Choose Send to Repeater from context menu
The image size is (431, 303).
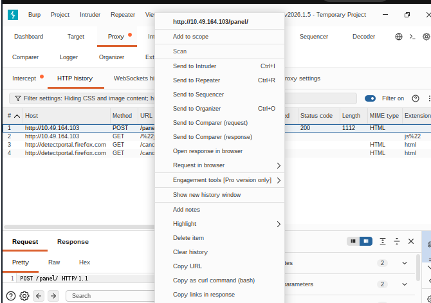[196, 80]
